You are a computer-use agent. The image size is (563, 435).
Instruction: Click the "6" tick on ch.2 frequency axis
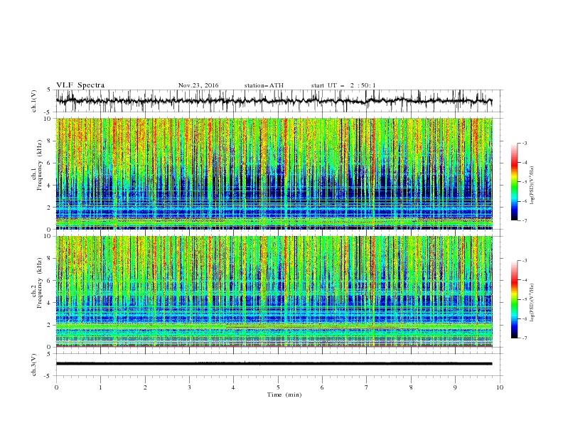(x=49, y=281)
